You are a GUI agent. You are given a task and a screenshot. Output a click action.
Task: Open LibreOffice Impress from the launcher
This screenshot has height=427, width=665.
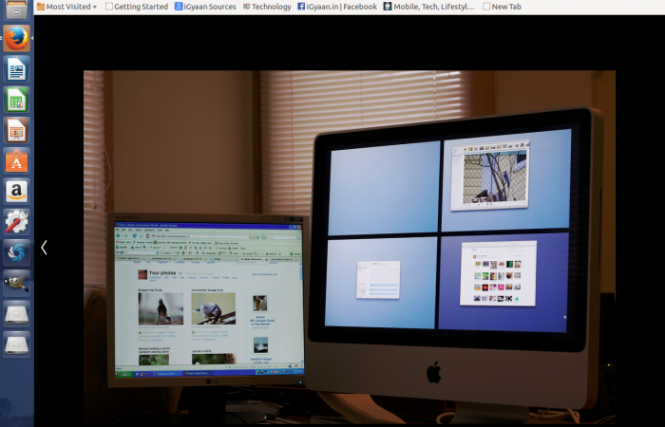[16, 130]
